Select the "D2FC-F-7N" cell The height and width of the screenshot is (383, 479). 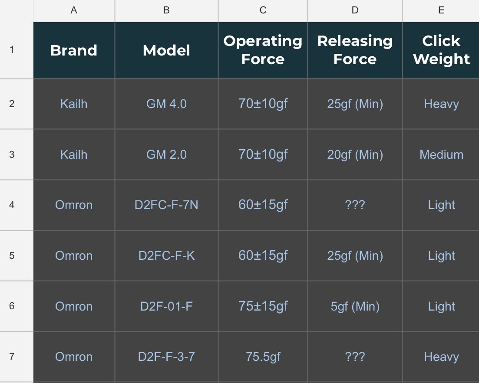166,205
